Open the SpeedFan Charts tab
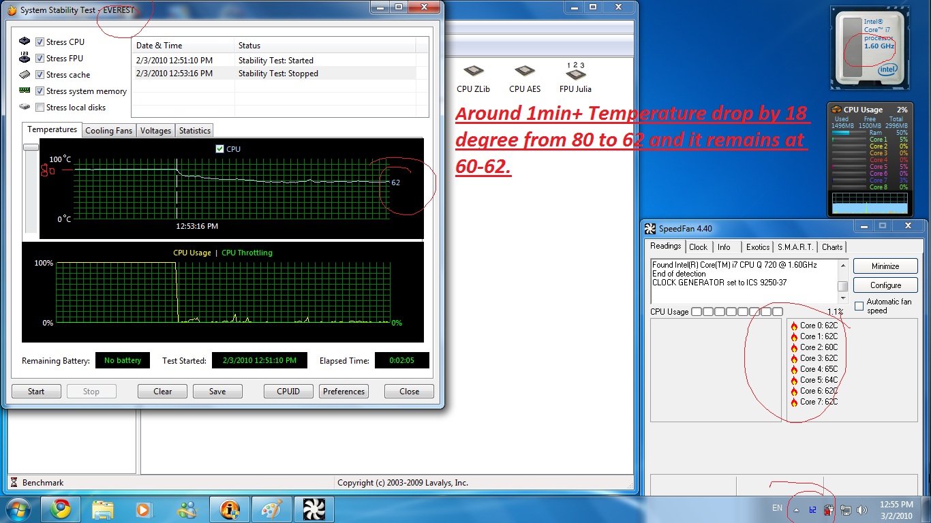The height and width of the screenshot is (523, 931). coord(832,247)
